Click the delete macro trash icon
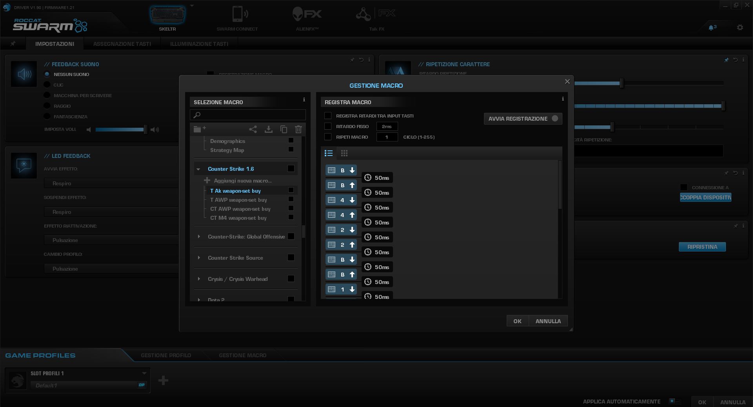Viewport: 753px width, 407px height. [298, 129]
